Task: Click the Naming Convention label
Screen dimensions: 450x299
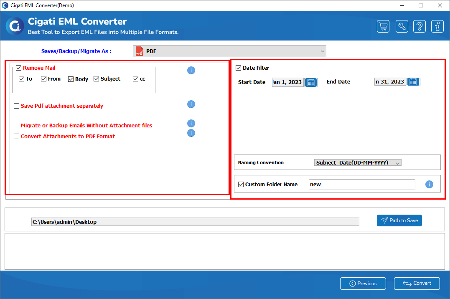Action: (x=261, y=162)
